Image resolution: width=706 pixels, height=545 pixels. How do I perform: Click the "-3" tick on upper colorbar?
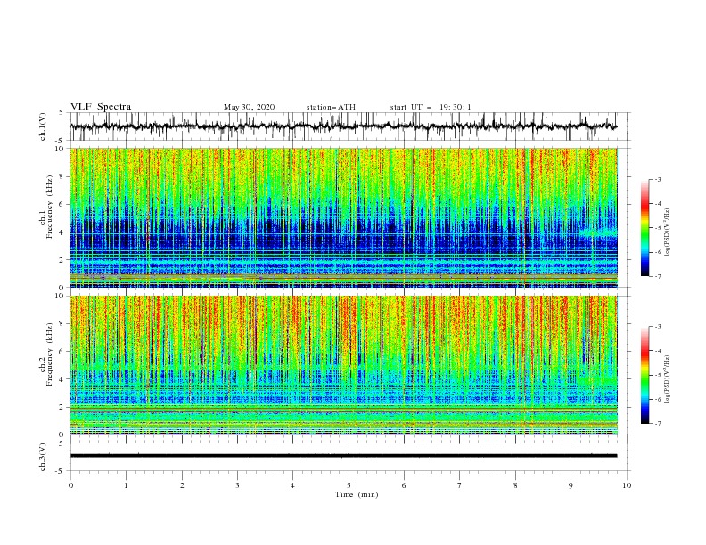point(657,179)
